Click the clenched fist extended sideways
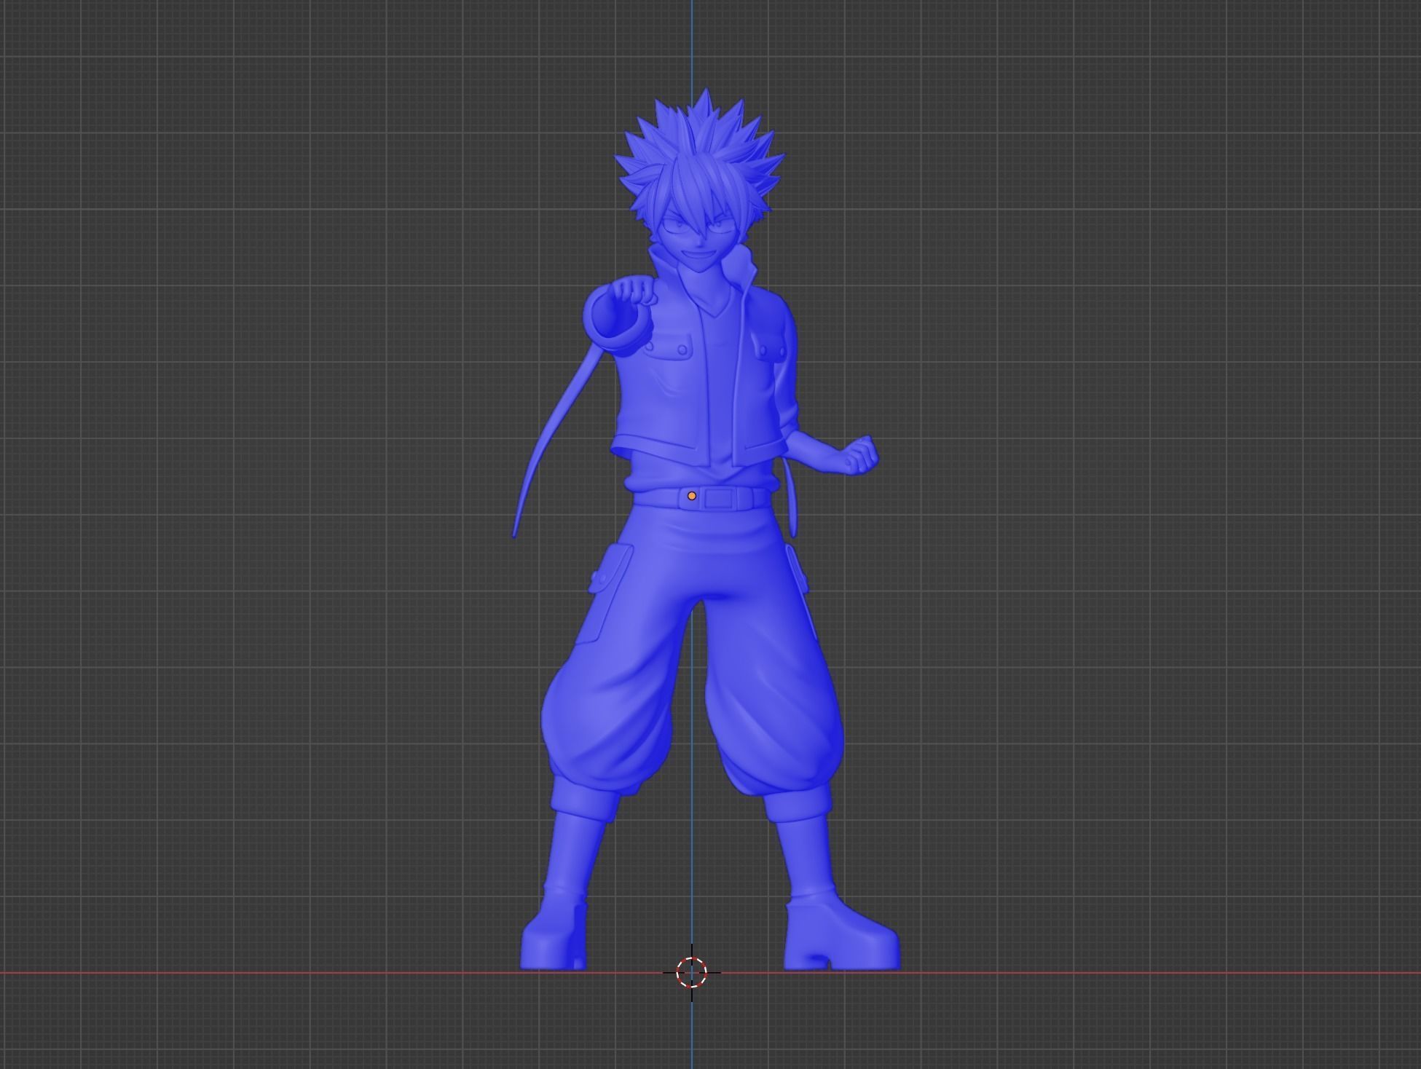1421x1069 pixels. click(860, 455)
